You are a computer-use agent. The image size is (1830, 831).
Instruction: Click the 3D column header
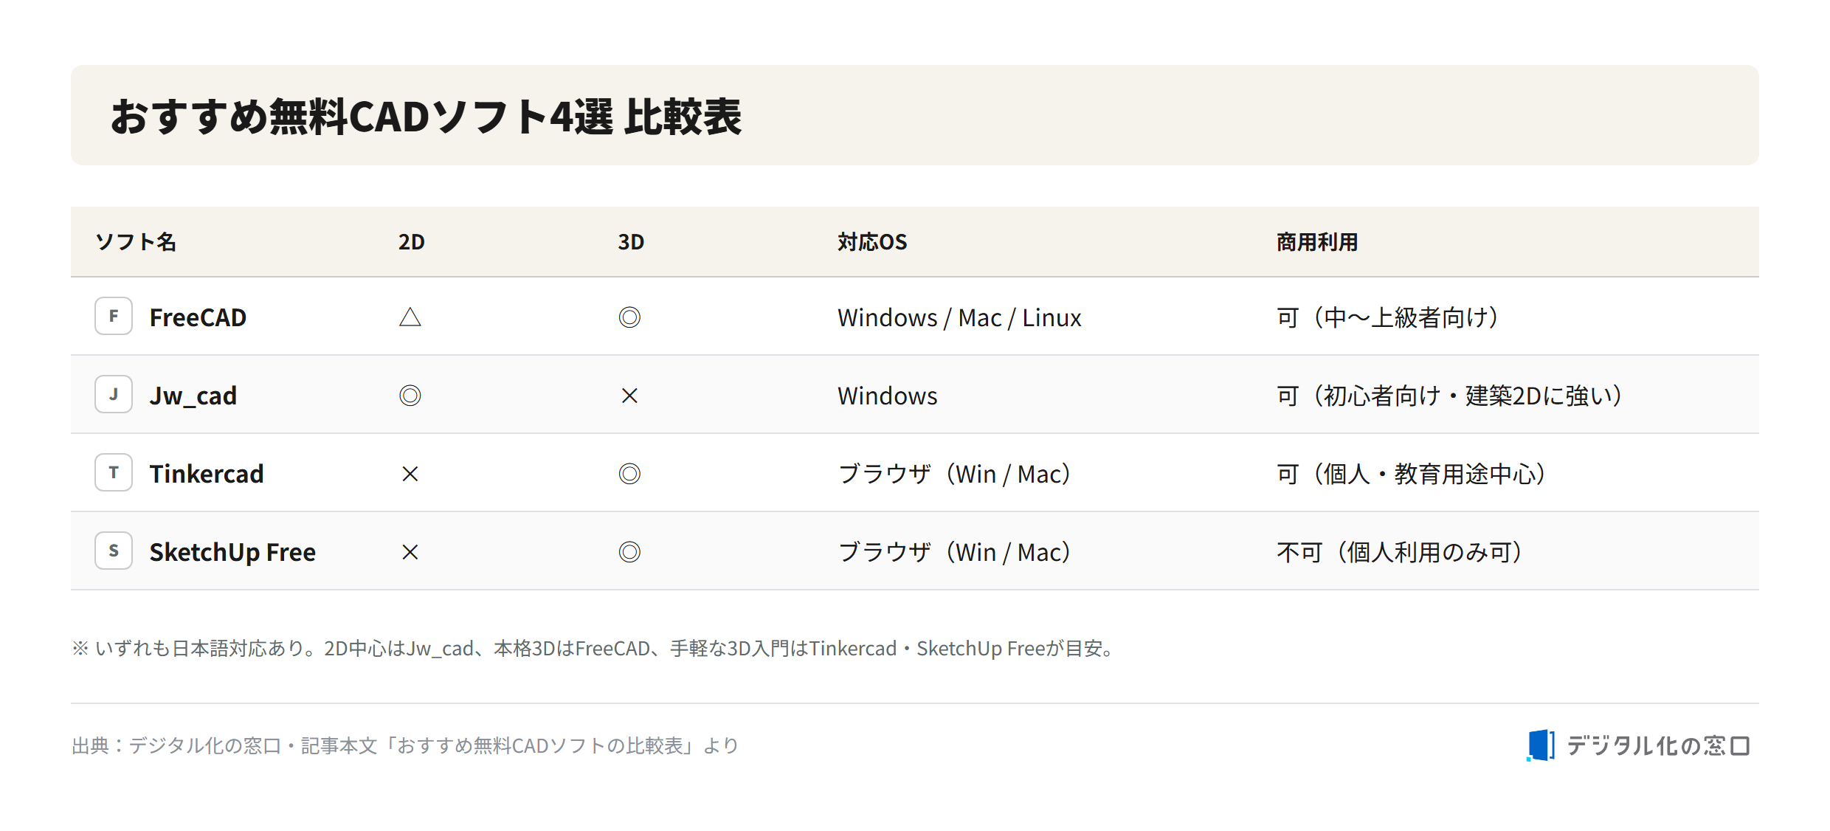click(x=631, y=242)
